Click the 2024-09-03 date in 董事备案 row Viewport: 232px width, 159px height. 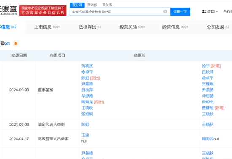pyautogui.click(x=19, y=90)
